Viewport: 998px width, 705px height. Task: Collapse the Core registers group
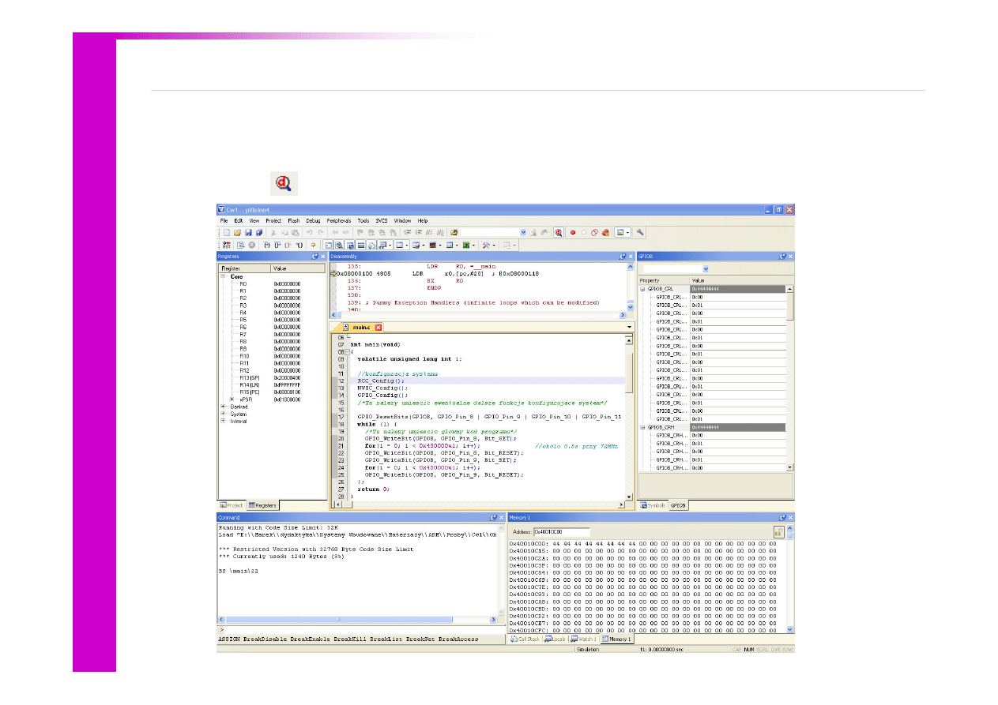click(224, 276)
